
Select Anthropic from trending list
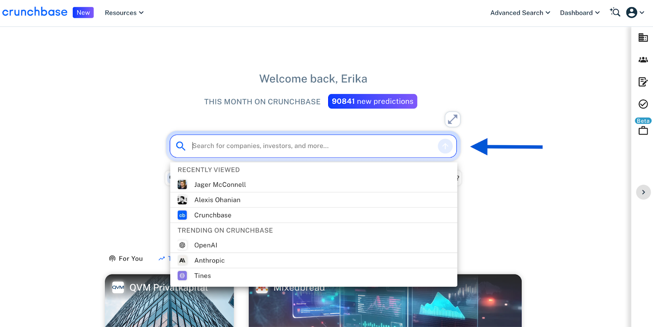pyautogui.click(x=313, y=261)
